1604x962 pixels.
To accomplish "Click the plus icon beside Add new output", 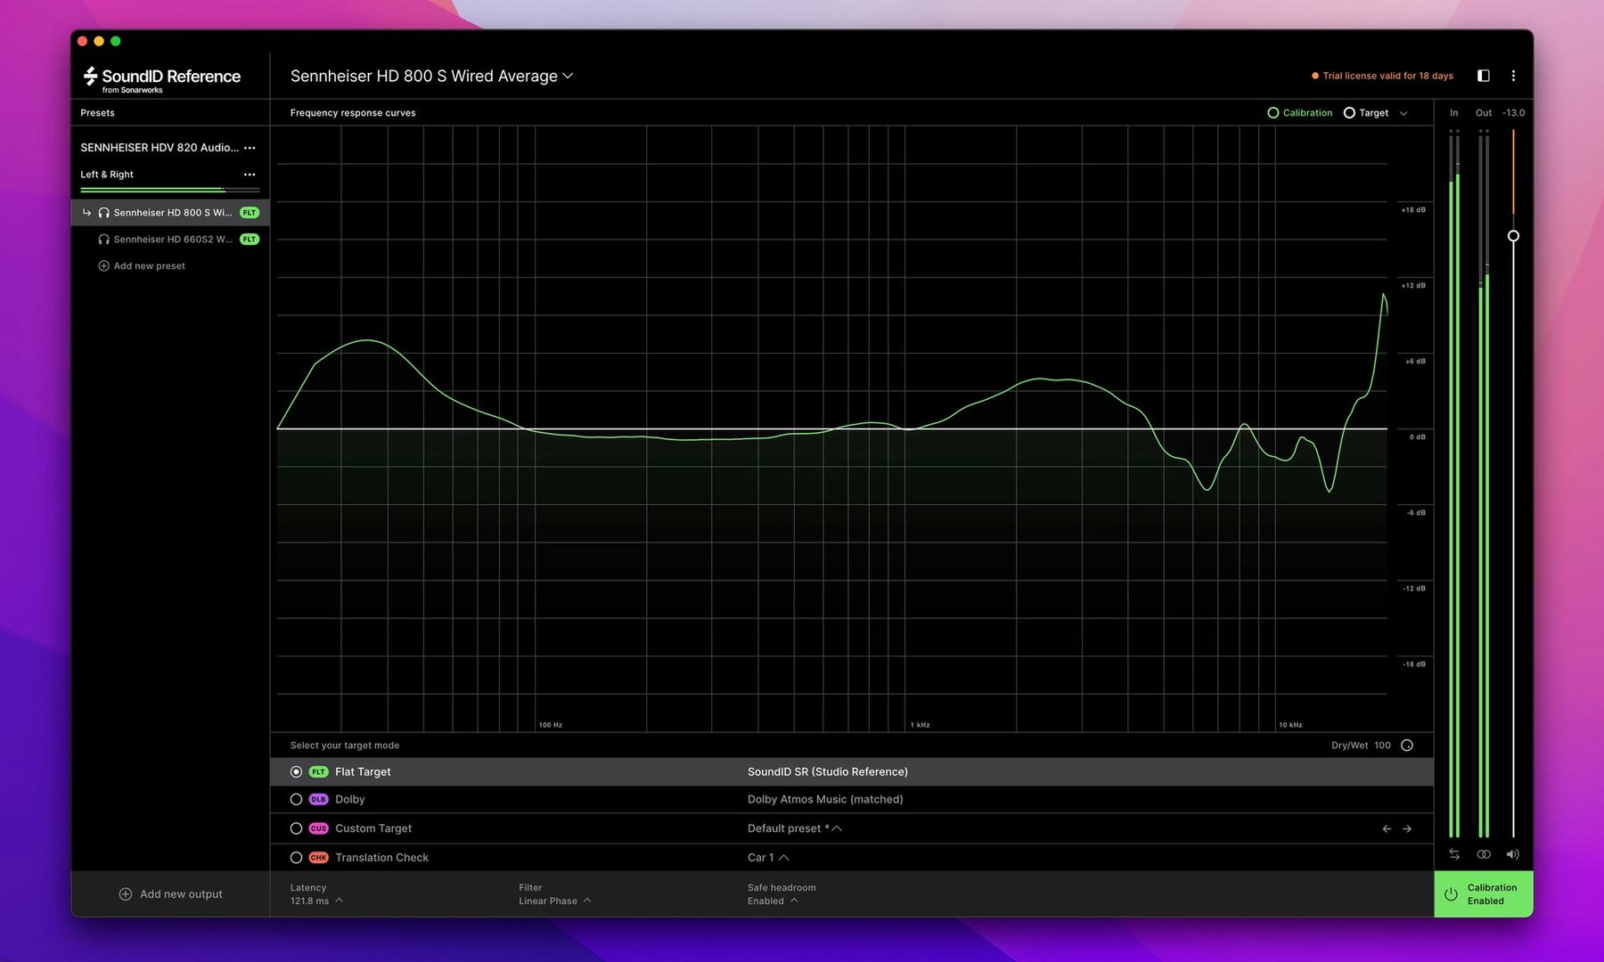I will pos(126,894).
